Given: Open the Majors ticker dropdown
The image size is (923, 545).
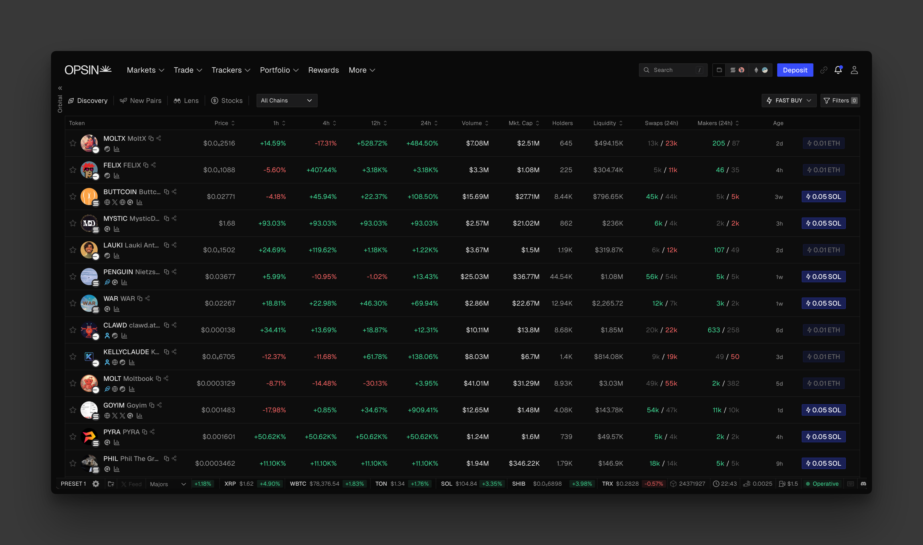Looking at the screenshot, I should point(167,484).
